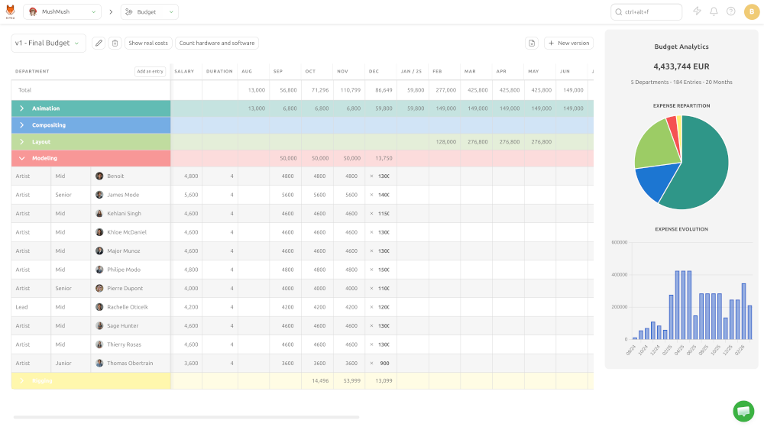Viewport: 764px width, 430px height.
Task: Click the Kitsu fox logo
Action: (10, 11)
